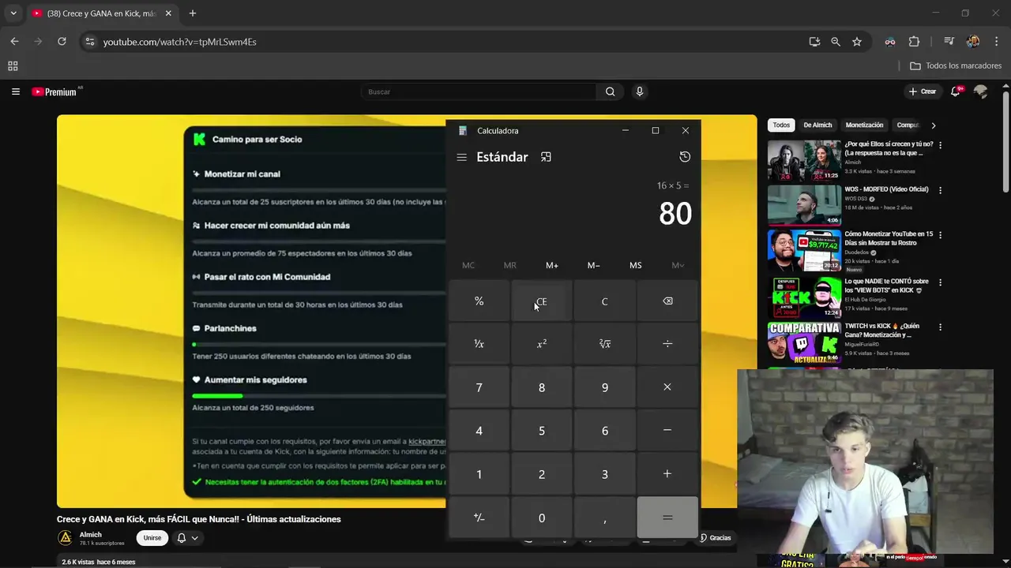Click the multiplication operator key

[667, 387]
